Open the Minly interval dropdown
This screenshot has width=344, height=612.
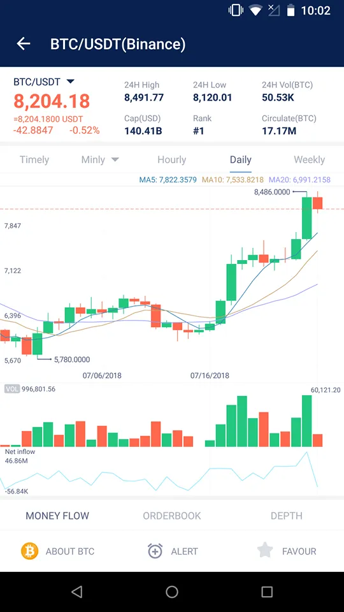[x=100, y=159]
